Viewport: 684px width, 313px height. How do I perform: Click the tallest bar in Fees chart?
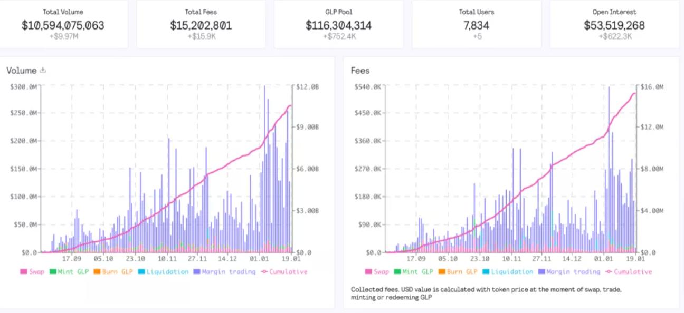pyautogui.click(x=609, y=169)
